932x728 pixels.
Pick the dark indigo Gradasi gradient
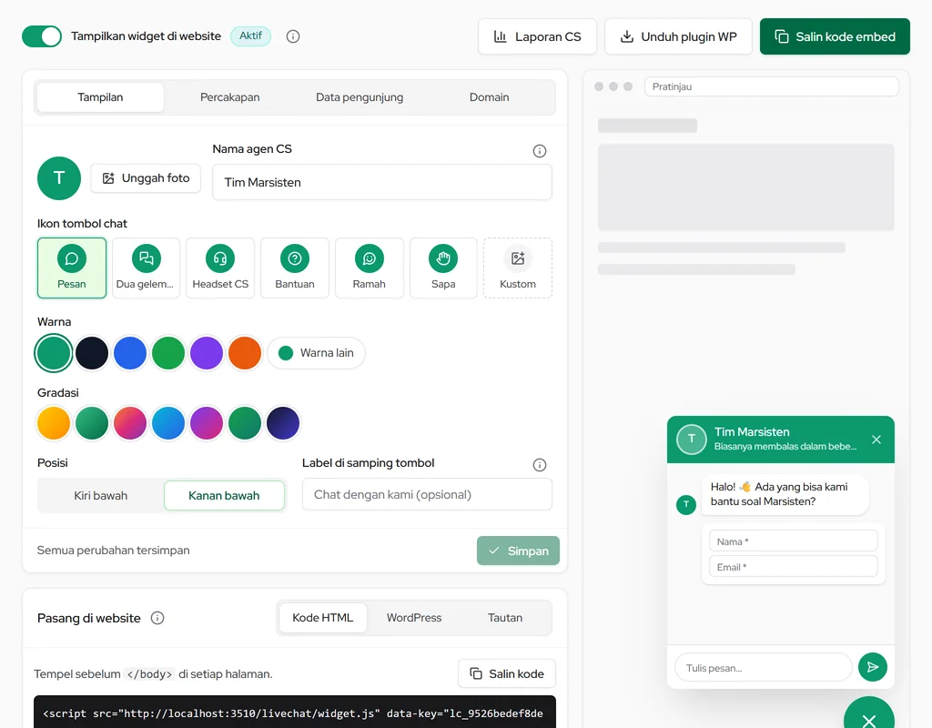(x=283, y=423)
